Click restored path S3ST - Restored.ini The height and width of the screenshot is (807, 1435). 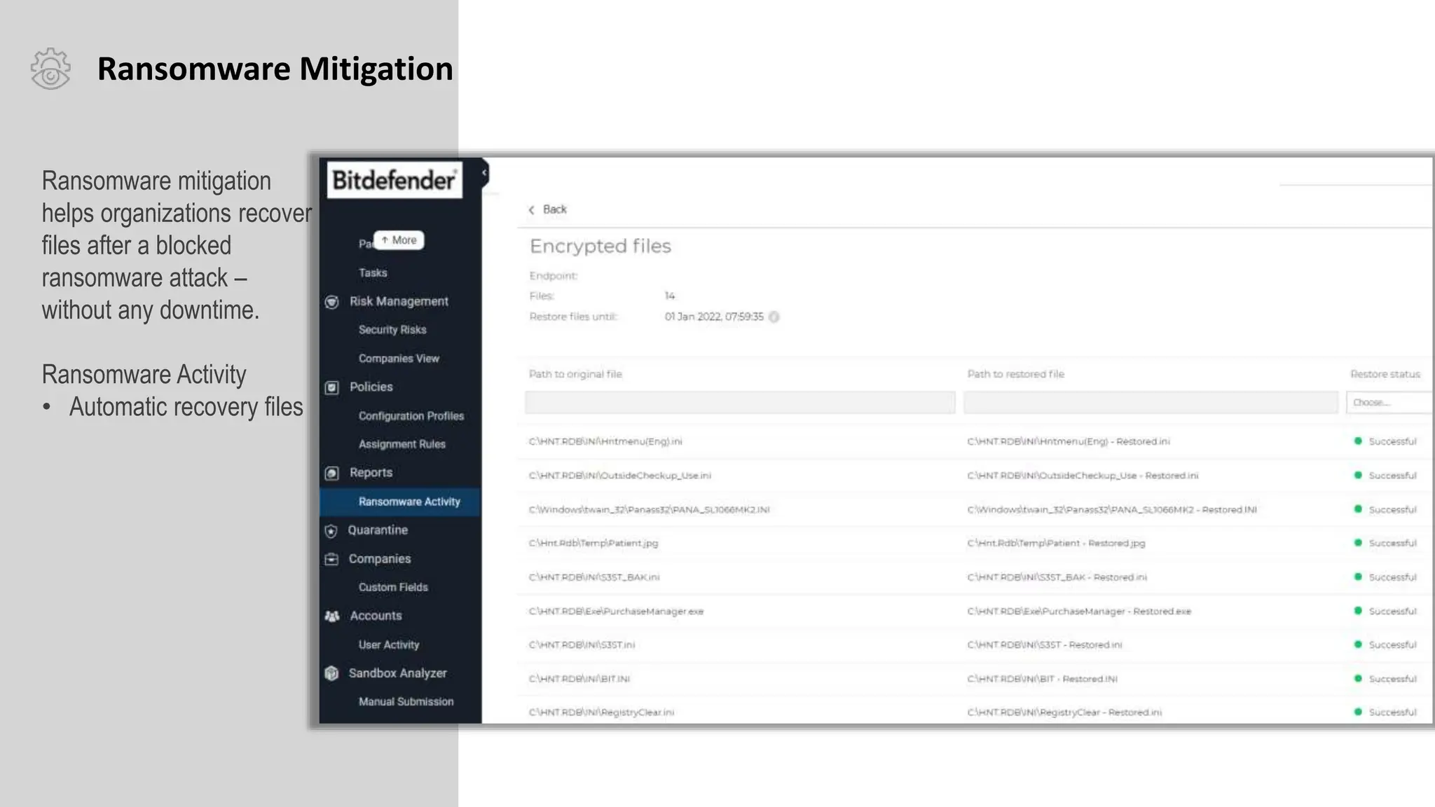(1045, 645)
